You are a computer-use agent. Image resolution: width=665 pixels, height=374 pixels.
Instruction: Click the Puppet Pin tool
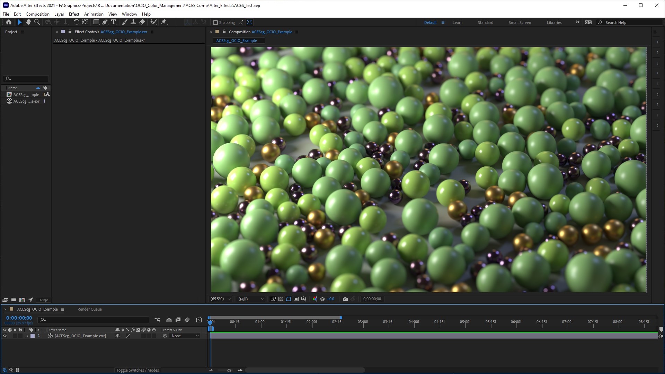(164, 22)
